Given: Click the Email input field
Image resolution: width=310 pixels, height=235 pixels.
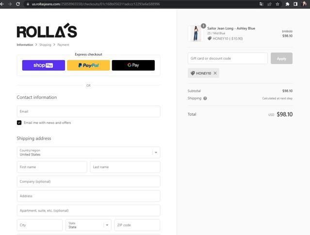Looking at the screenshot, I should click(88, 111).
